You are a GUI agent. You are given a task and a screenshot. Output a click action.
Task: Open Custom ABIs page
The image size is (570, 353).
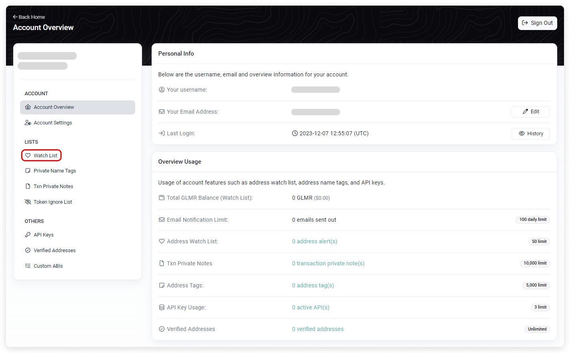click(48, 266)
